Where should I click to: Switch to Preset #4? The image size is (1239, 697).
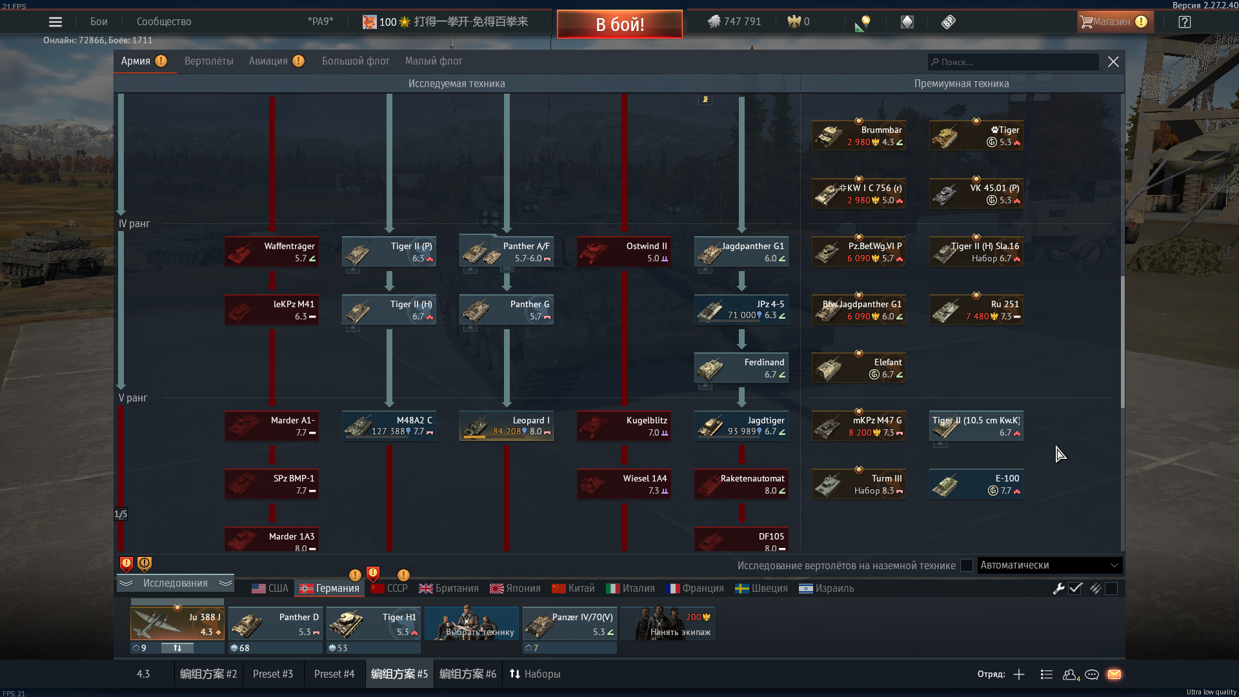(x=334, y=674)
